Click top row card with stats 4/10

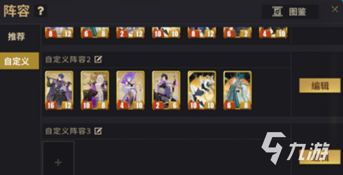(273, 32)
